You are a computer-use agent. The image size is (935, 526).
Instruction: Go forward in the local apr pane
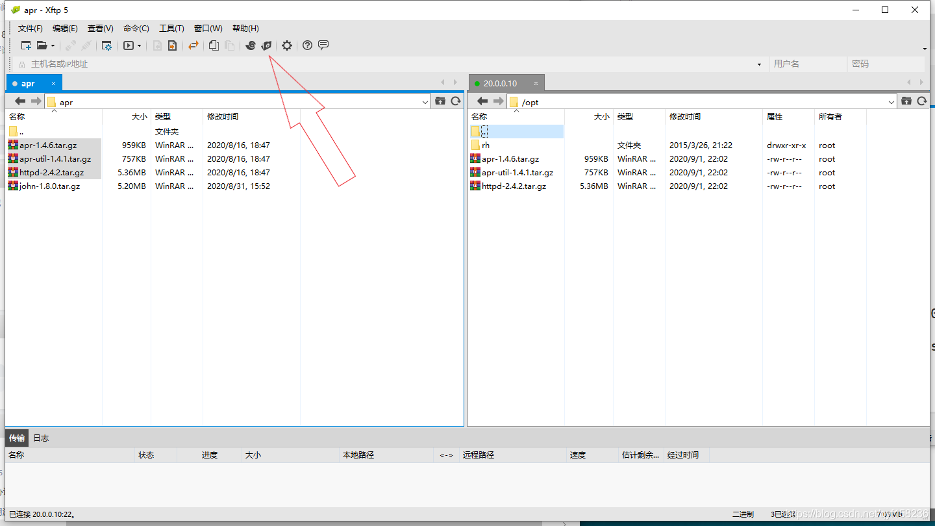36,101
